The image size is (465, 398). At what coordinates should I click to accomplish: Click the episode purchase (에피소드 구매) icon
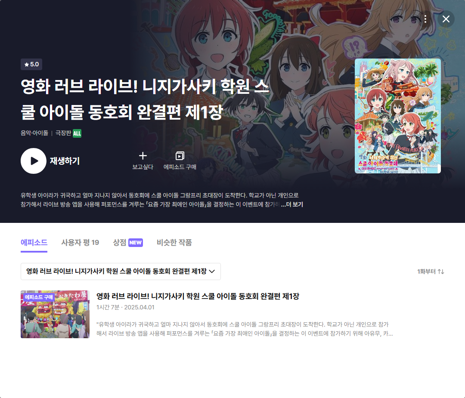pyautogui.click(x=180, y=156)
